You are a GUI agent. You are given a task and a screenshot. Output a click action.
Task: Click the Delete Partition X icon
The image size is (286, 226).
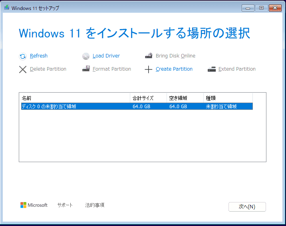tap(23, 69)
